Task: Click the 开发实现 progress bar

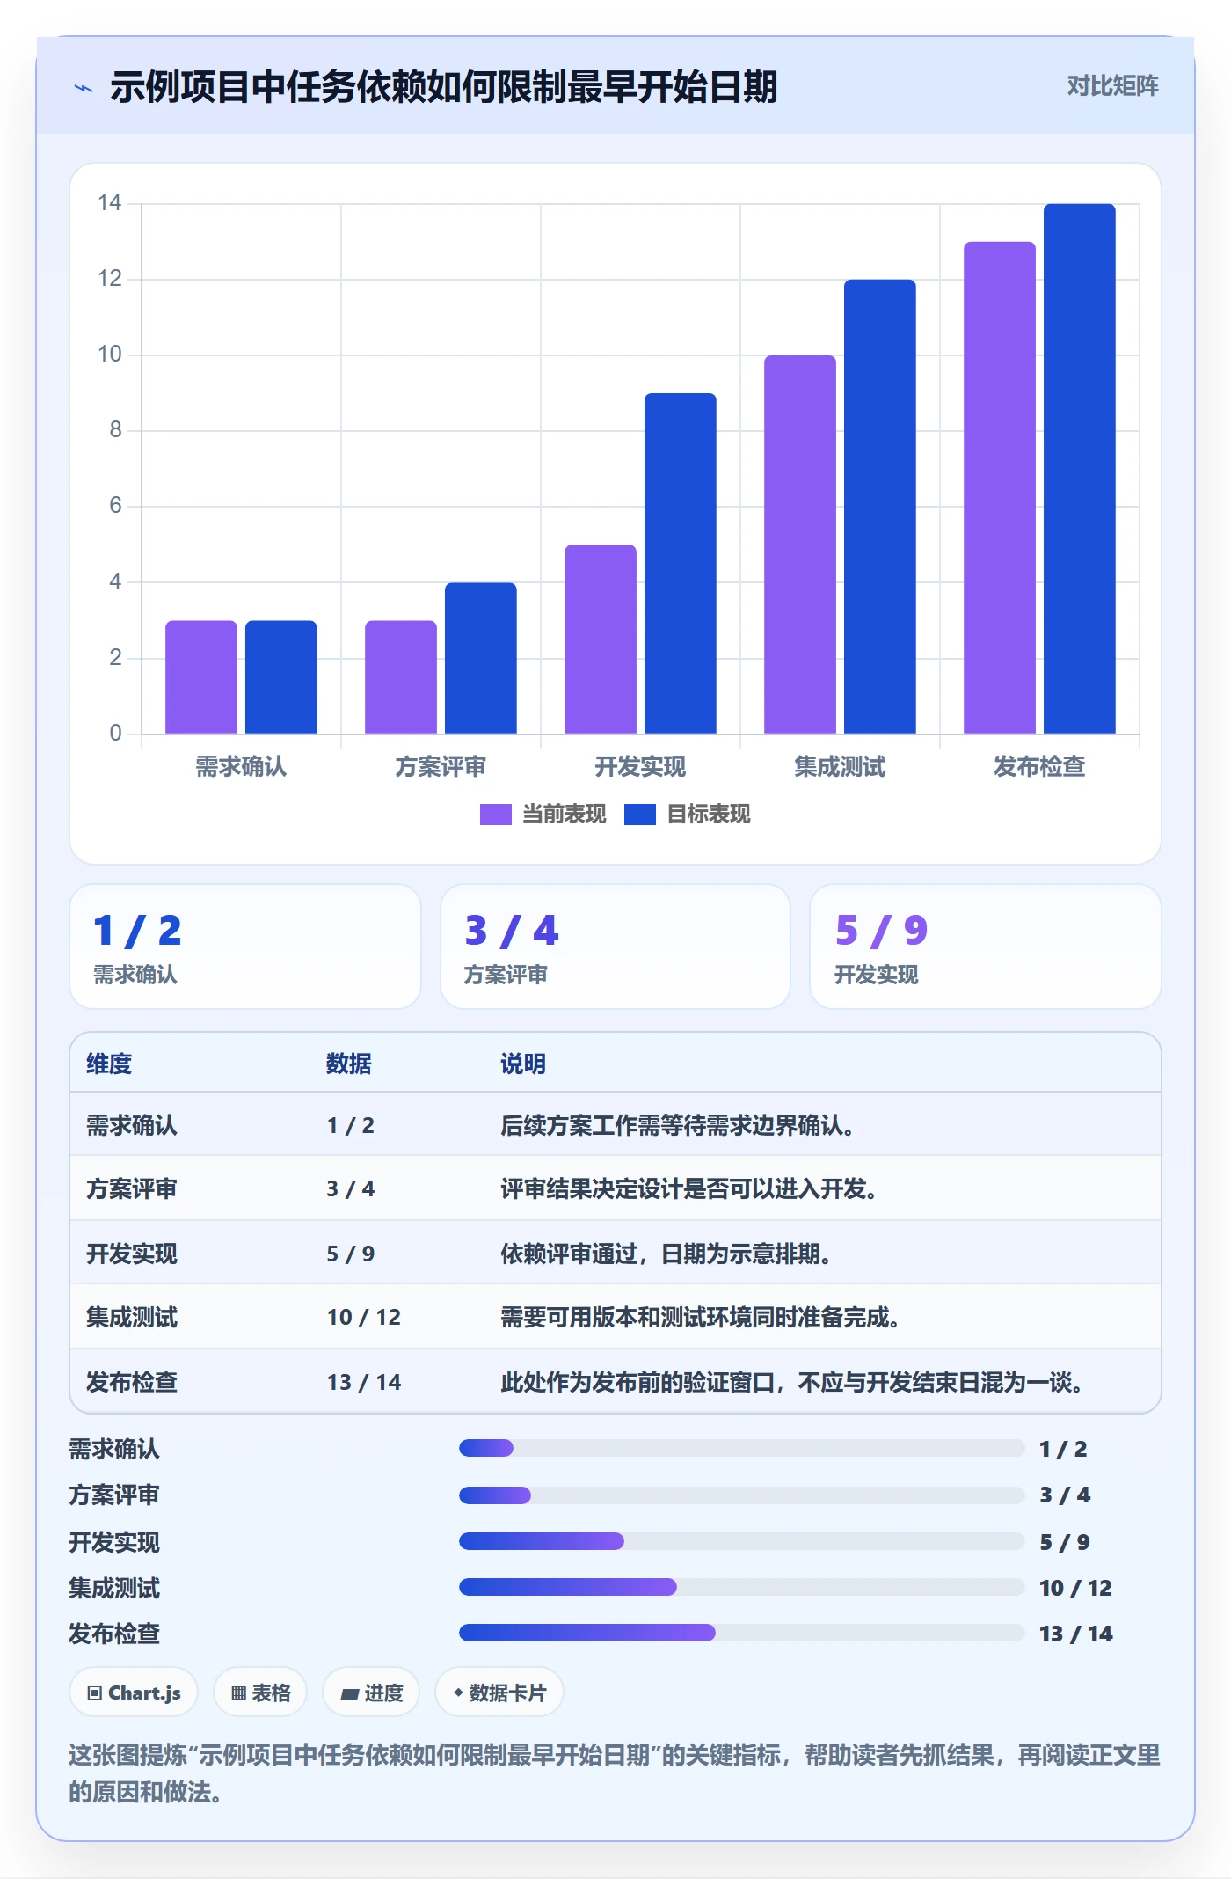Action: click(x=742, y=1541)
